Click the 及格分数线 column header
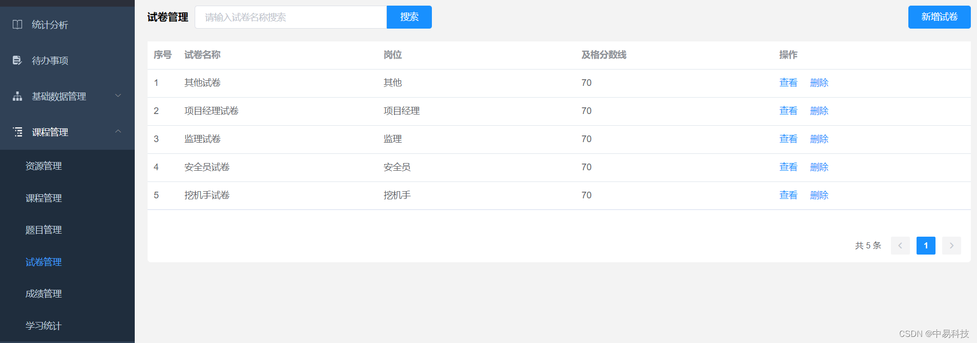 pos(604,55)
